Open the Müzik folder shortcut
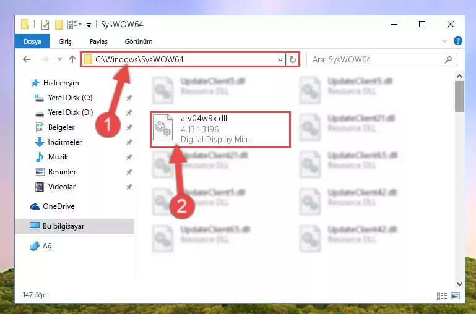476x314 pixels. (51, 157)
